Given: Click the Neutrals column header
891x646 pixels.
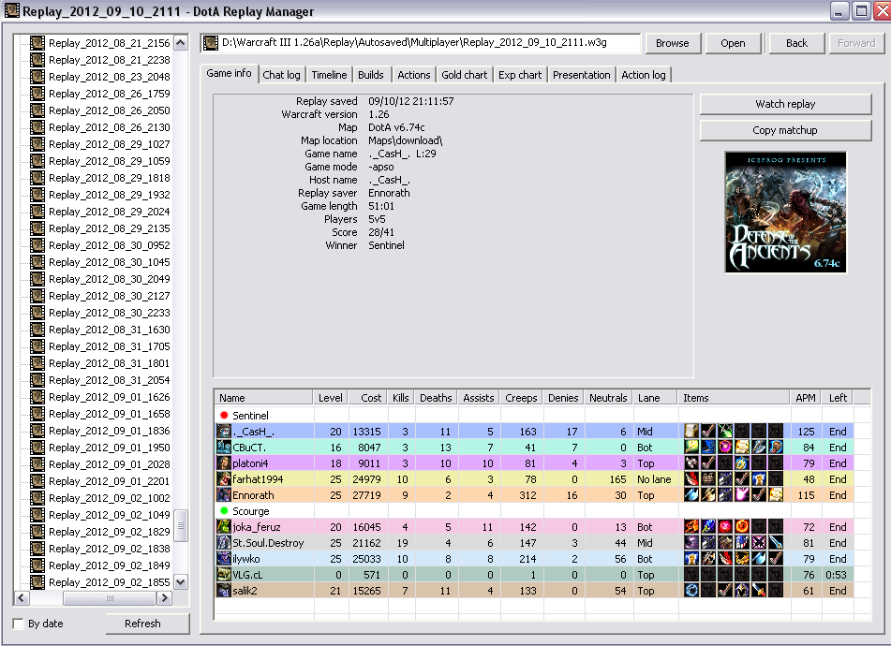Looking at the screenshot, I should click(608, 398).
